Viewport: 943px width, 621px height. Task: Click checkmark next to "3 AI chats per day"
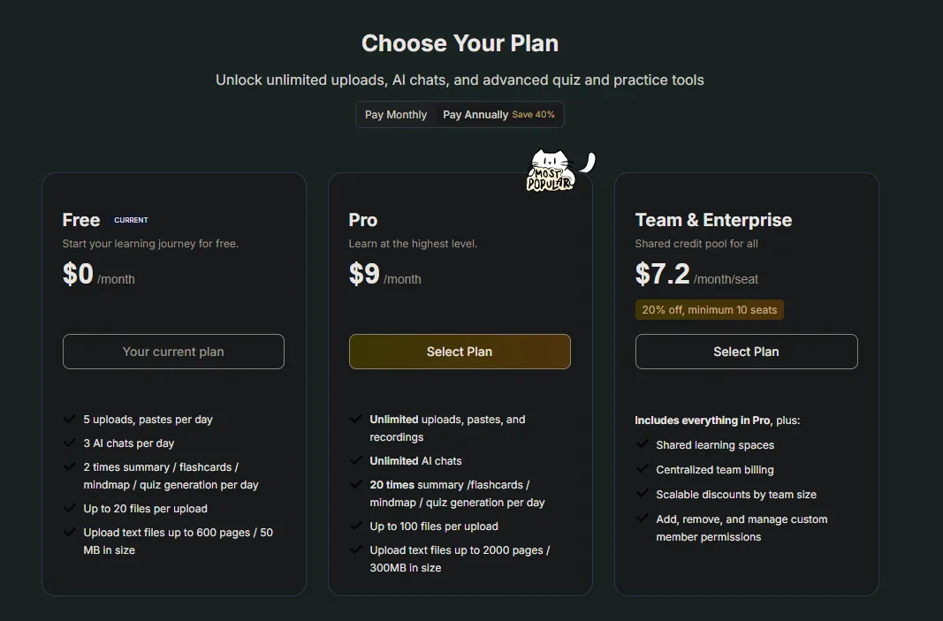pos(70,443)
